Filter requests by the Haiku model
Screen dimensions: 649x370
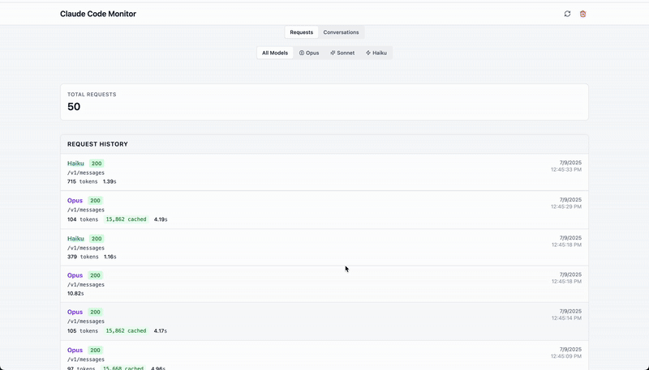(376, 53)
